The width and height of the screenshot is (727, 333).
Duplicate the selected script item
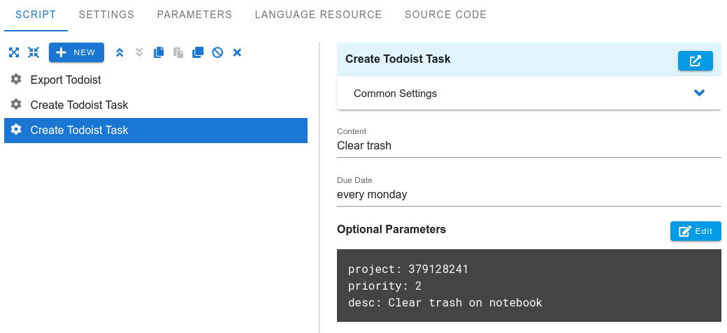tap(198, 52)
